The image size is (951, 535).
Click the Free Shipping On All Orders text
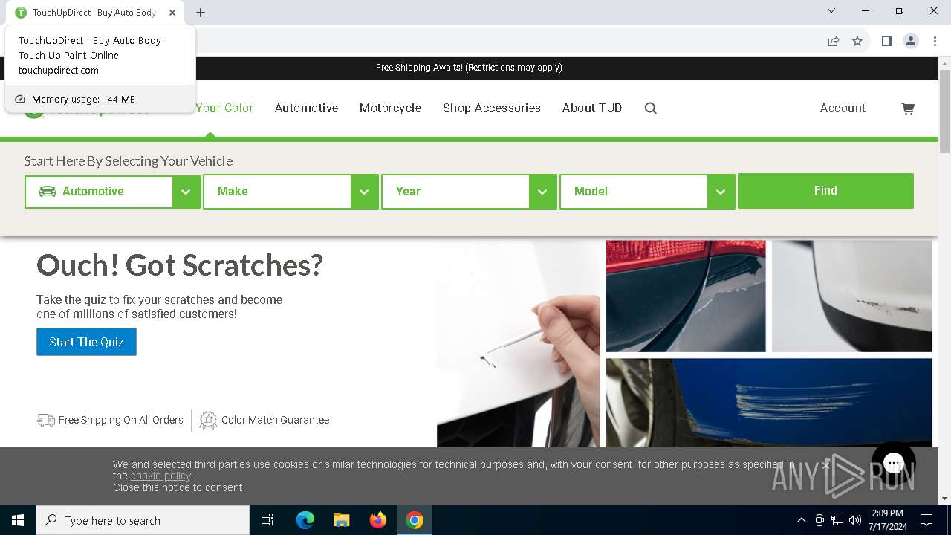[120, 420]
